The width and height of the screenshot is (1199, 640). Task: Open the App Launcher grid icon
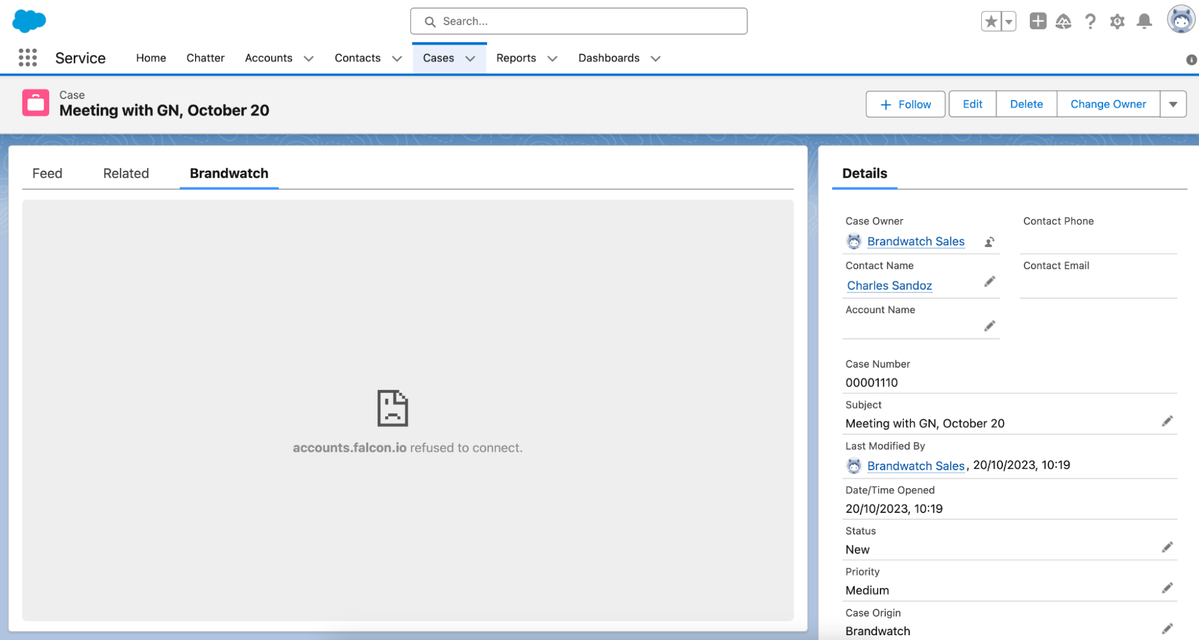click(28, 58)
